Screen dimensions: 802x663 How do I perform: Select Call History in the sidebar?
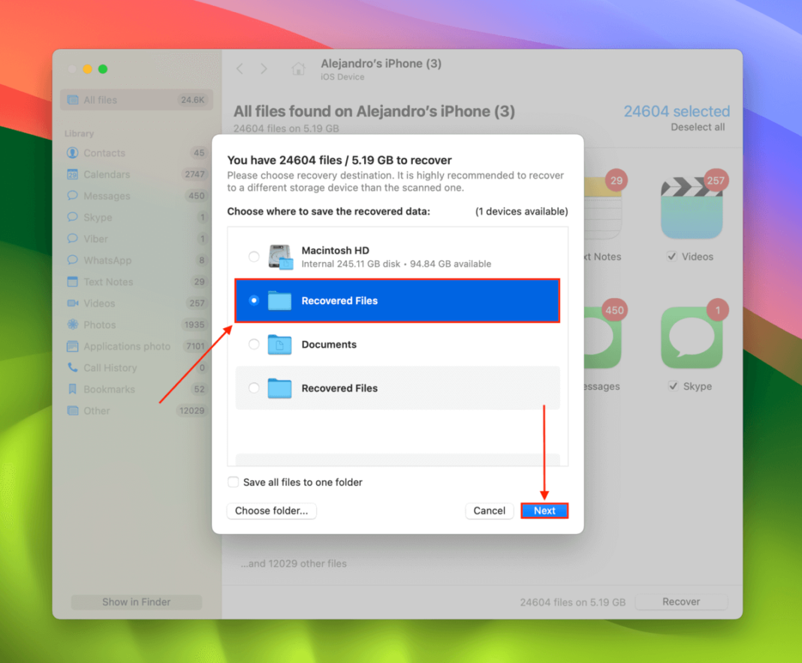110,367
